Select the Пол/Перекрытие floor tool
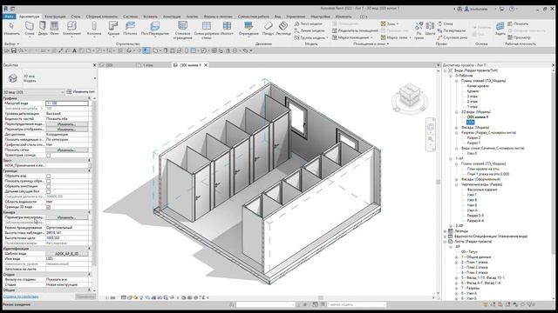558x313 pixels. [x=155, y=28]
